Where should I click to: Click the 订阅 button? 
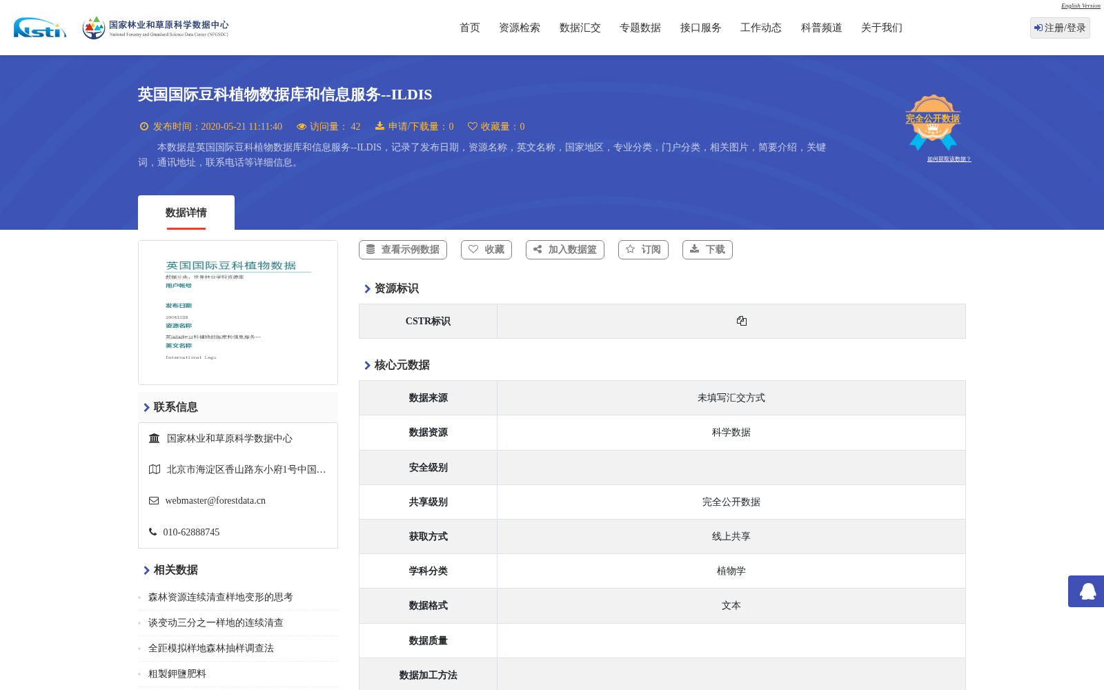[x=643, y=250]
